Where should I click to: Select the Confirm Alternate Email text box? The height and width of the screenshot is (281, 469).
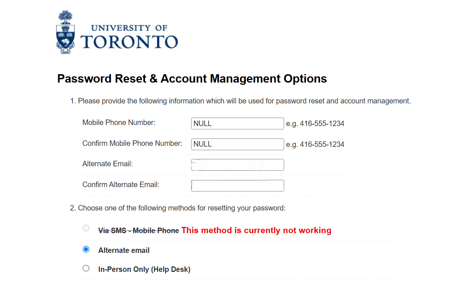238,186
